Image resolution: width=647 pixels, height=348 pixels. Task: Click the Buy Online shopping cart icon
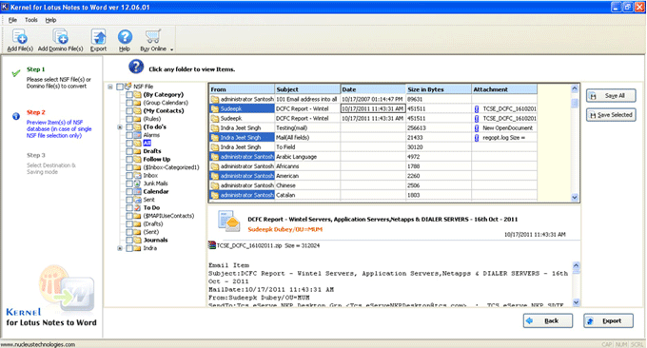(x=152, y=36)
